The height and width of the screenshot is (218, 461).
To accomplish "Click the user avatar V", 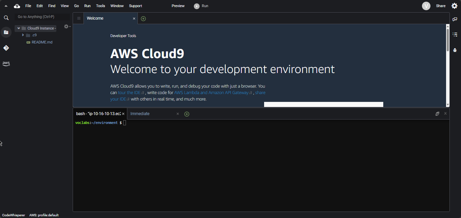I will click(x=426, y=6).
